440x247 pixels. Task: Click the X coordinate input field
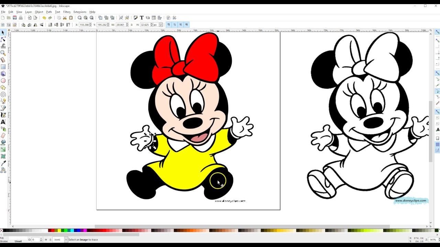tap(84, 25)
